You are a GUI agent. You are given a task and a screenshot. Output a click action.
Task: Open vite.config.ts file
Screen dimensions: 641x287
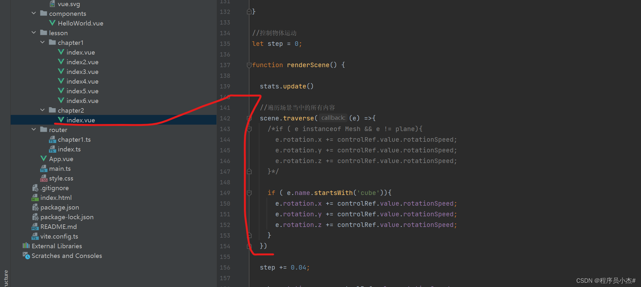[x=59, y=236]
